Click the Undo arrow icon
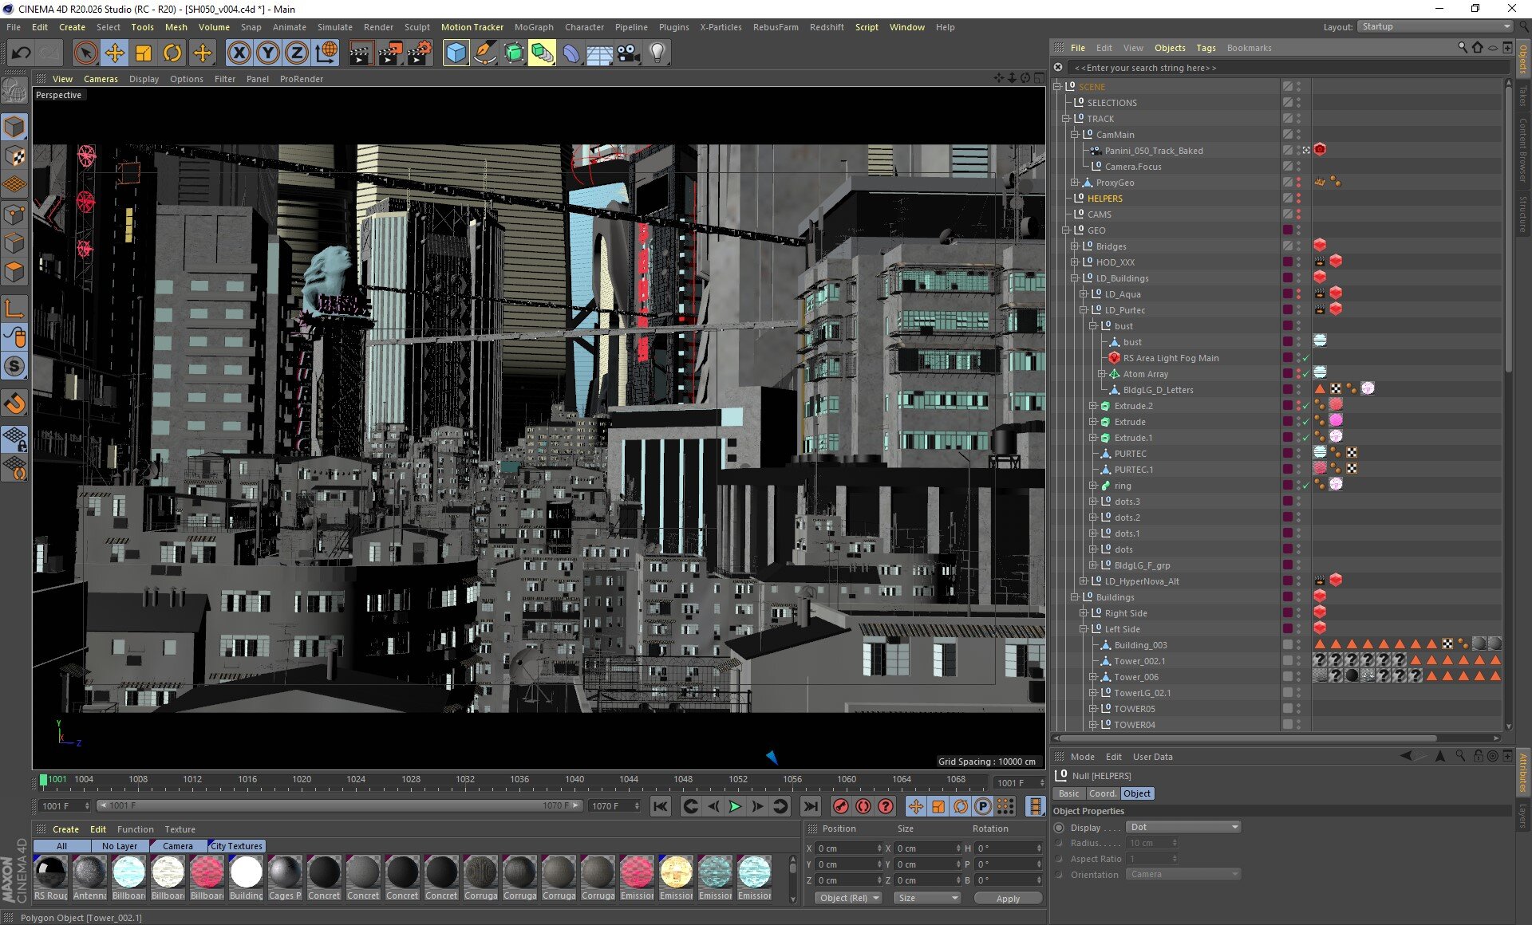Screen dimensions: 1532x925 point(22,53)
